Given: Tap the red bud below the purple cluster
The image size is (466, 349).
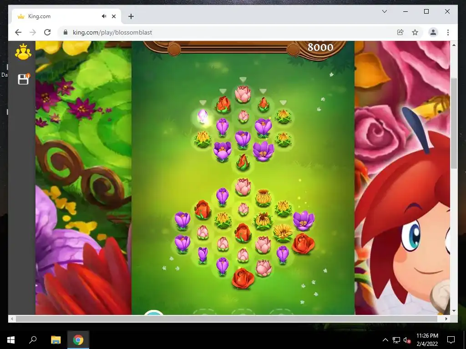Looking at the screenshot, I should [243, 162].
